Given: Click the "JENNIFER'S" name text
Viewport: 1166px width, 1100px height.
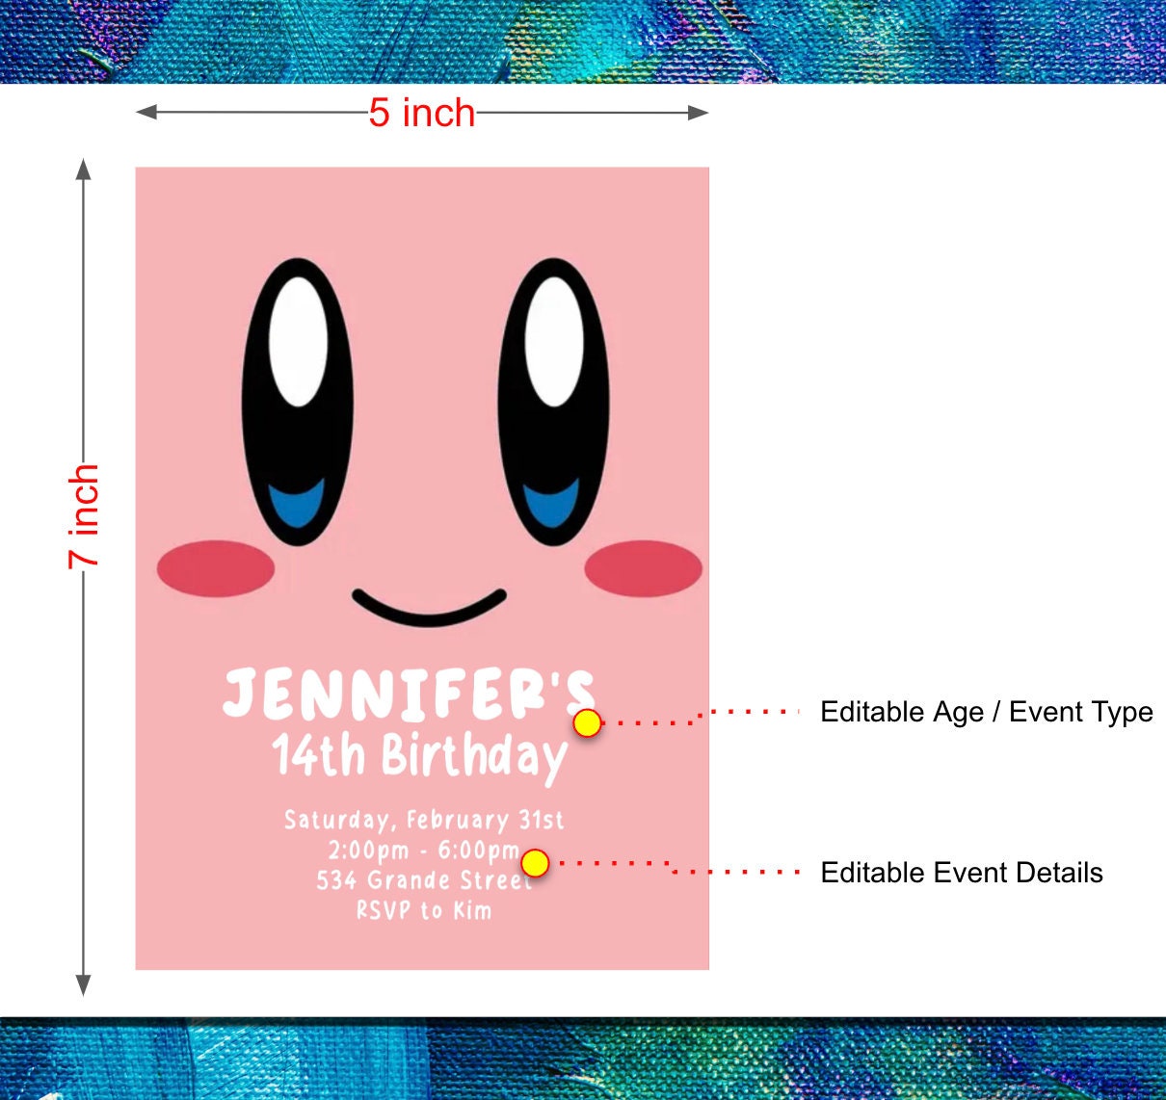Looking at the screenshot, I should [x=410, y=694].
